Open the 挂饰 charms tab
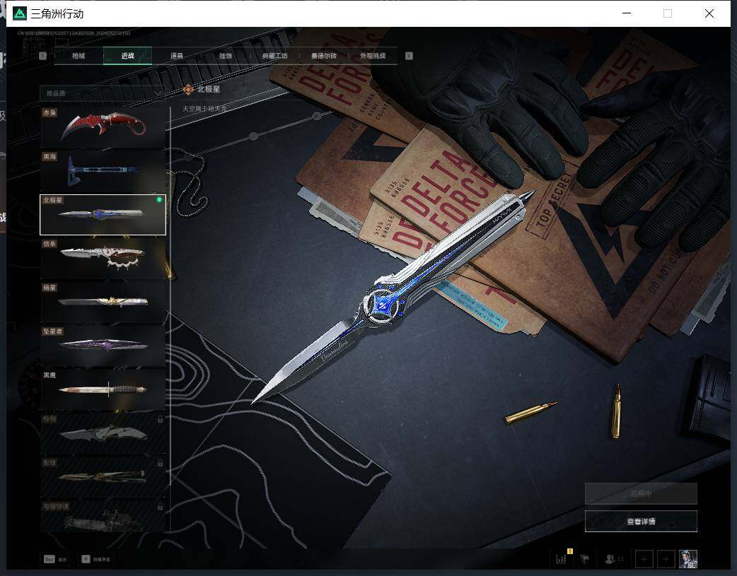 pos(226,56)
